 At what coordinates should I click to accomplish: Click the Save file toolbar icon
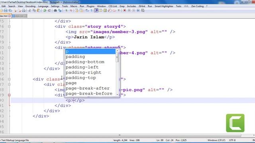click(6, 11)
